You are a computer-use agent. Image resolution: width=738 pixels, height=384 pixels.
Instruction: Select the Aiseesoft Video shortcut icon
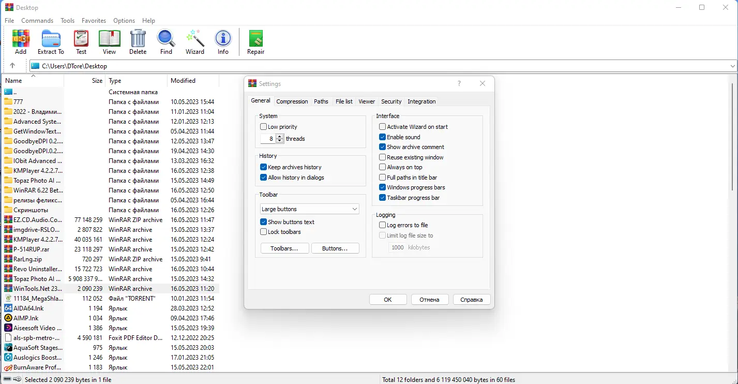point(8,328)
